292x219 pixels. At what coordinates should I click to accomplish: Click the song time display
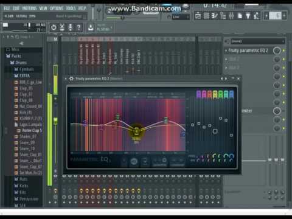[x=215, y=5]
